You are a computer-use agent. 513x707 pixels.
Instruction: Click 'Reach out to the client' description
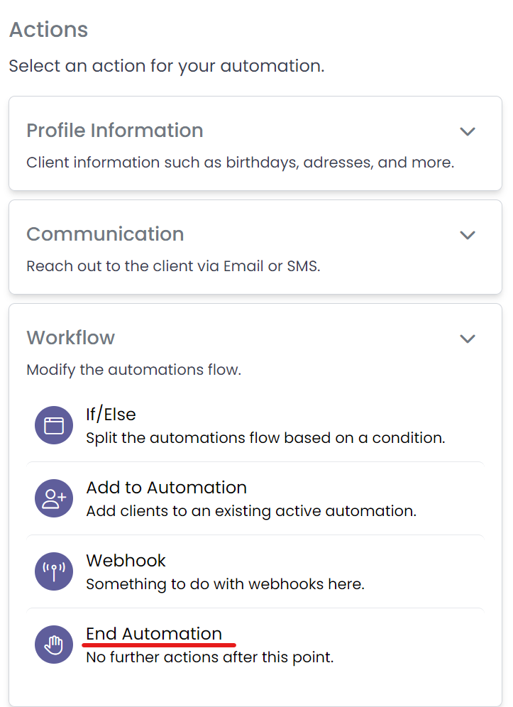173,266
